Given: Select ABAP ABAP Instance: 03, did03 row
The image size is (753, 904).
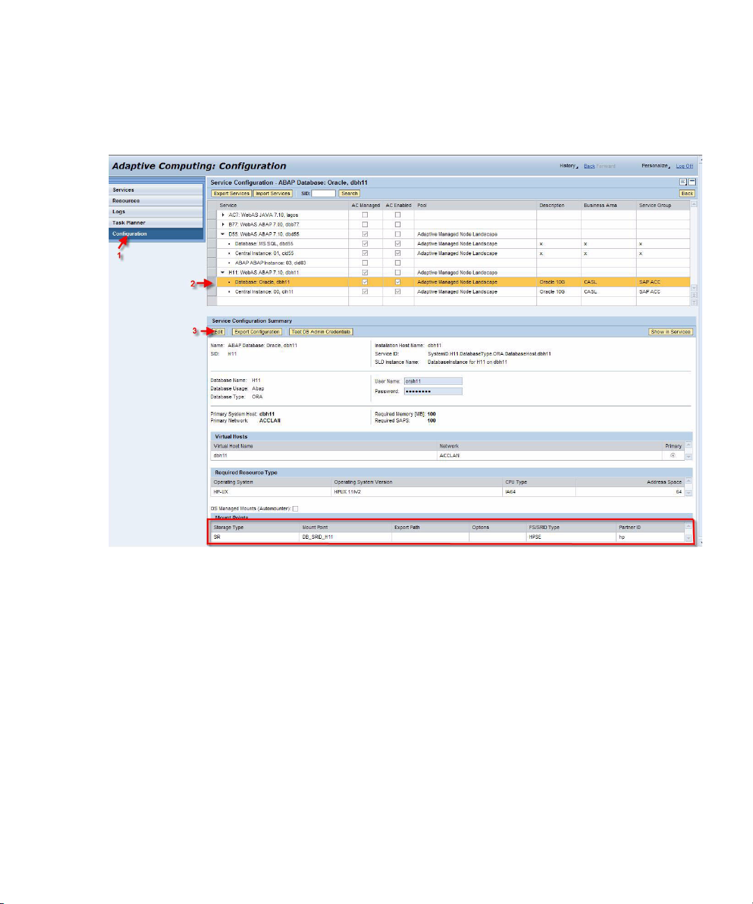Looking at the screenshot, I should (449, 263).
